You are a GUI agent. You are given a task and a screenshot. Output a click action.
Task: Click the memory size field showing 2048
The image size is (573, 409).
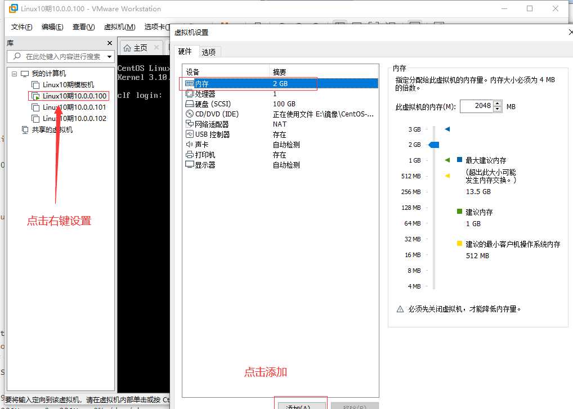(x=477, y=106)
